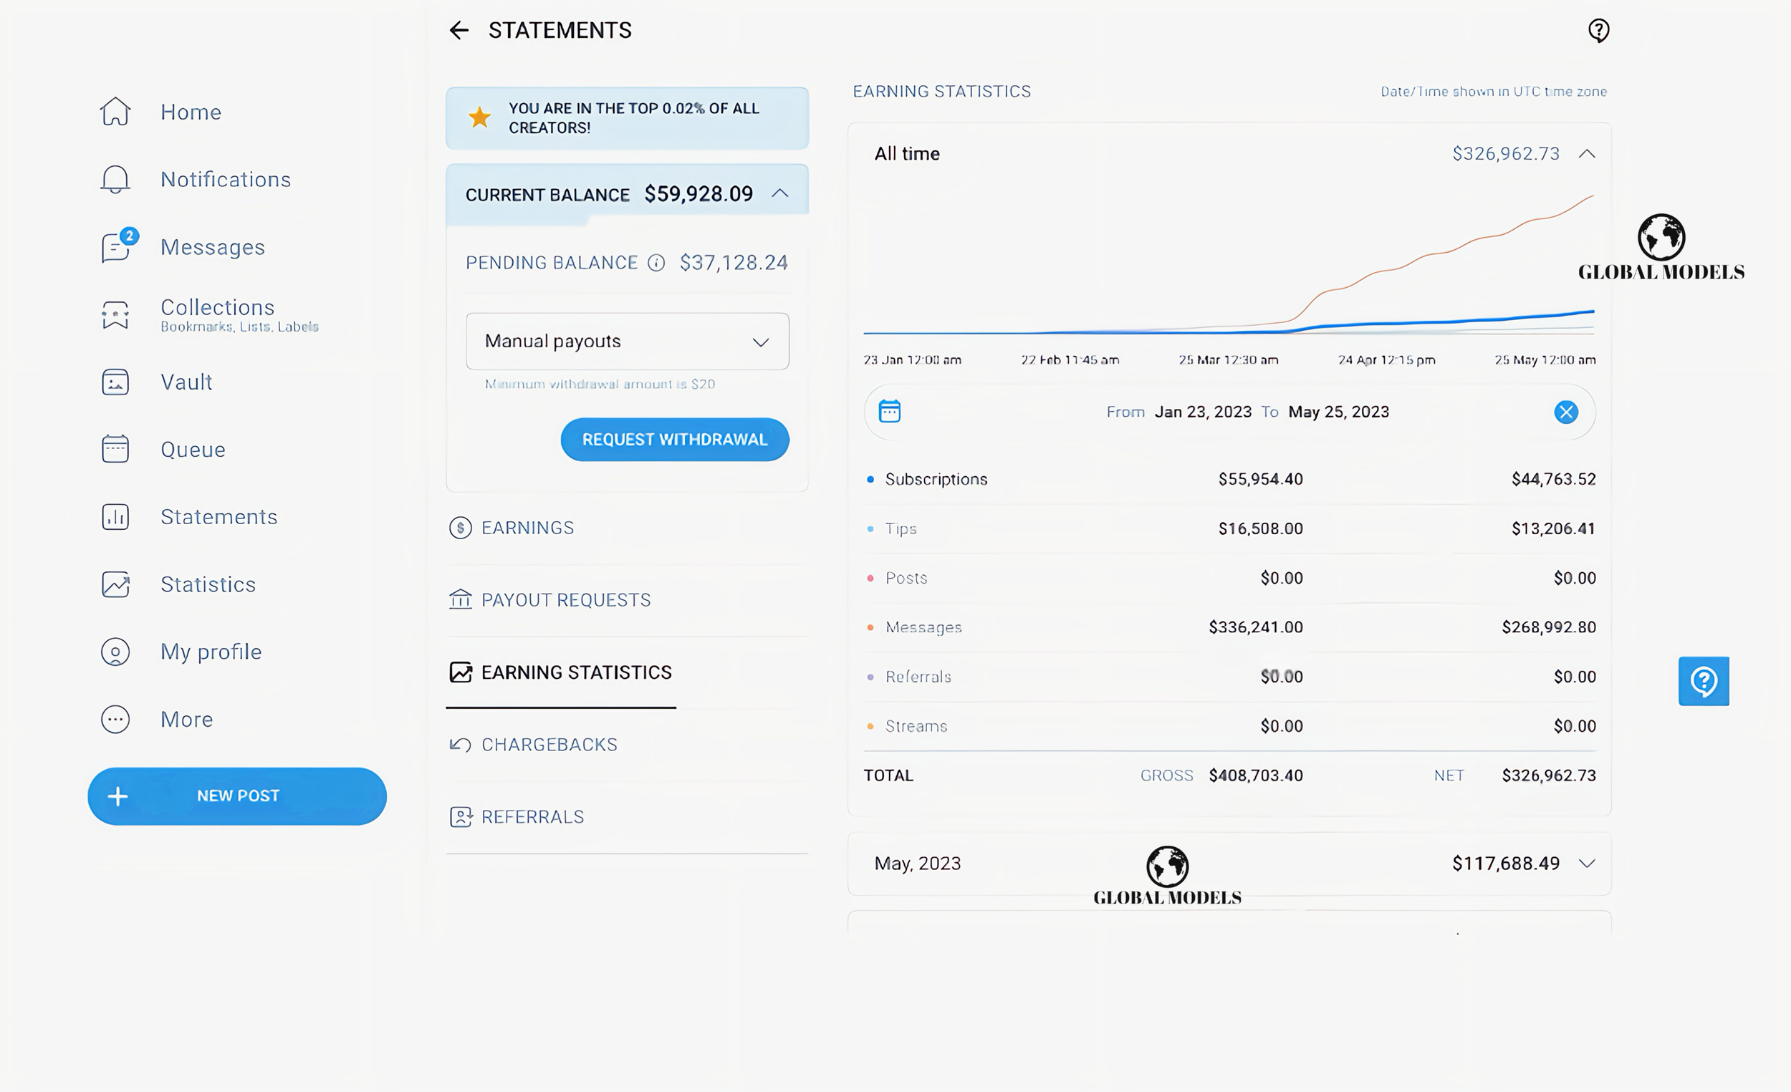
Task: Collapse the Current Balance panel
Action: click(780, 193)
